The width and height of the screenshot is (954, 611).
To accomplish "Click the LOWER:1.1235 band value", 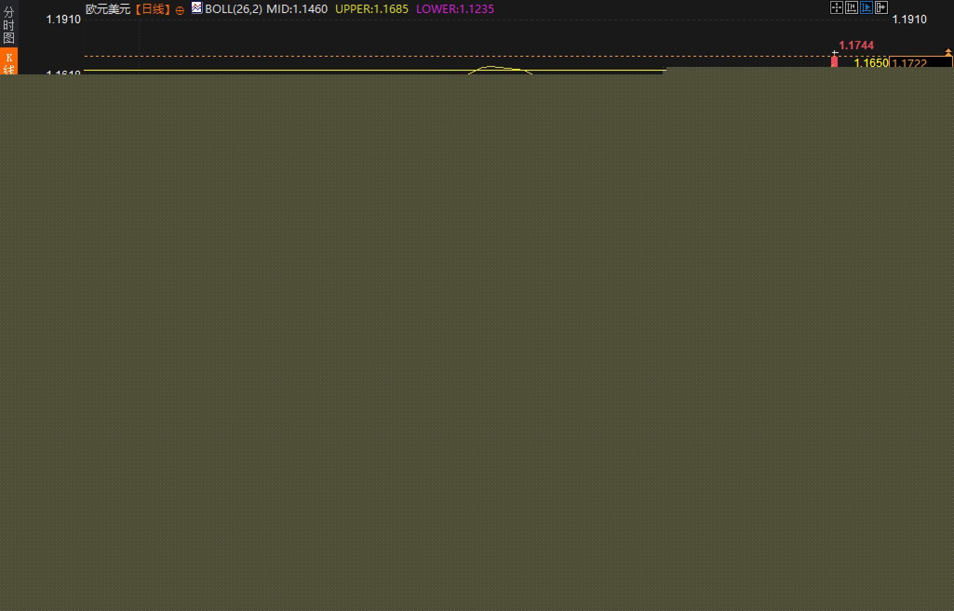I will (455, 9).
